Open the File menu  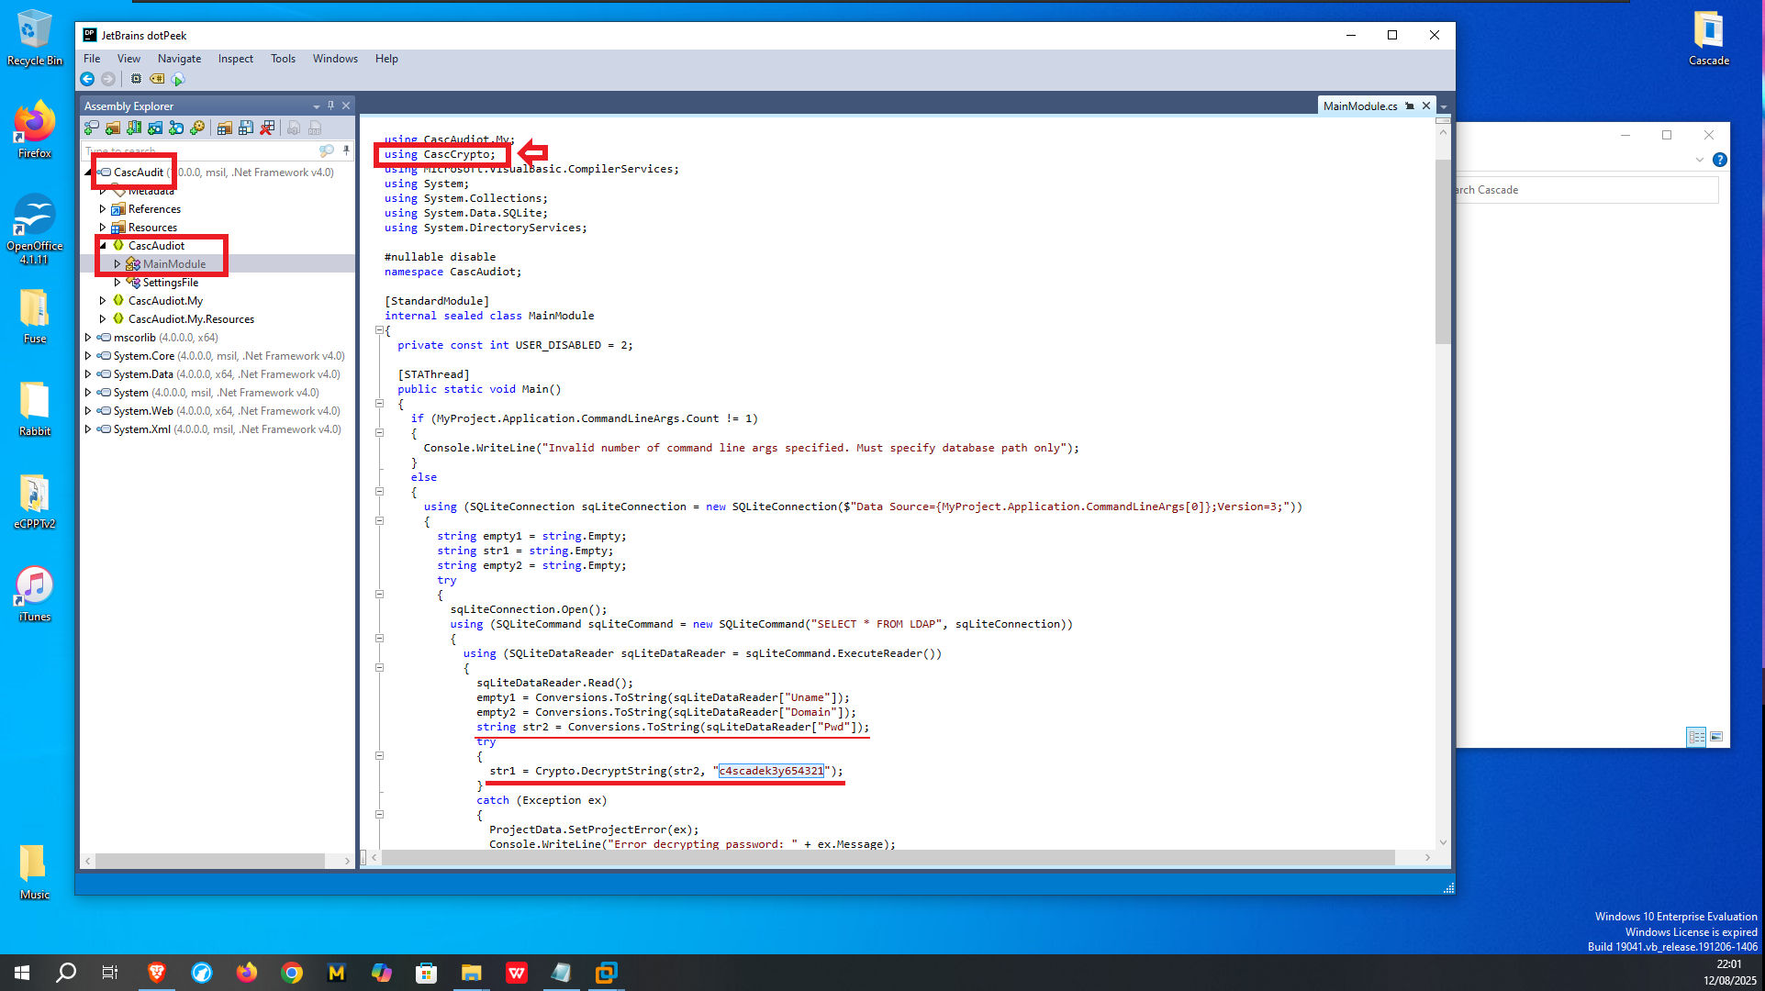pyautogui.click(x=92, y=58)
